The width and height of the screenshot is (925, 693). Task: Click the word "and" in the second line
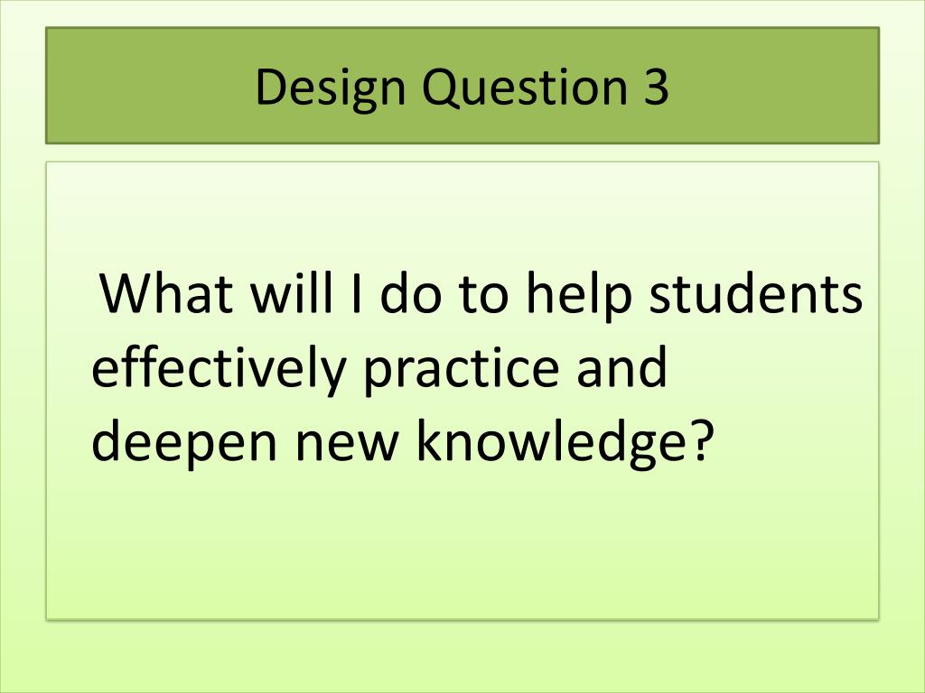pos(621,366)
